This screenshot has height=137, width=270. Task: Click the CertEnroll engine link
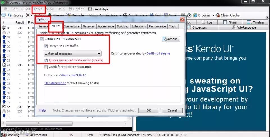point(158,54)
